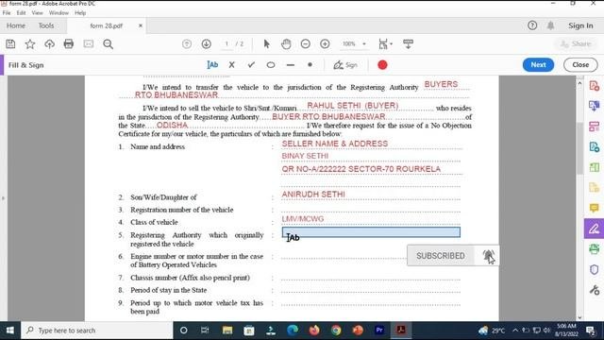This screenshot has height=340, width=604.
Task: Open the Sign tool
Action: [x=345, y=65]
